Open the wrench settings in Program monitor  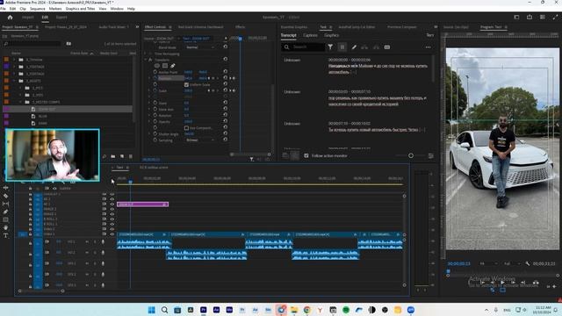click(527, 263)
